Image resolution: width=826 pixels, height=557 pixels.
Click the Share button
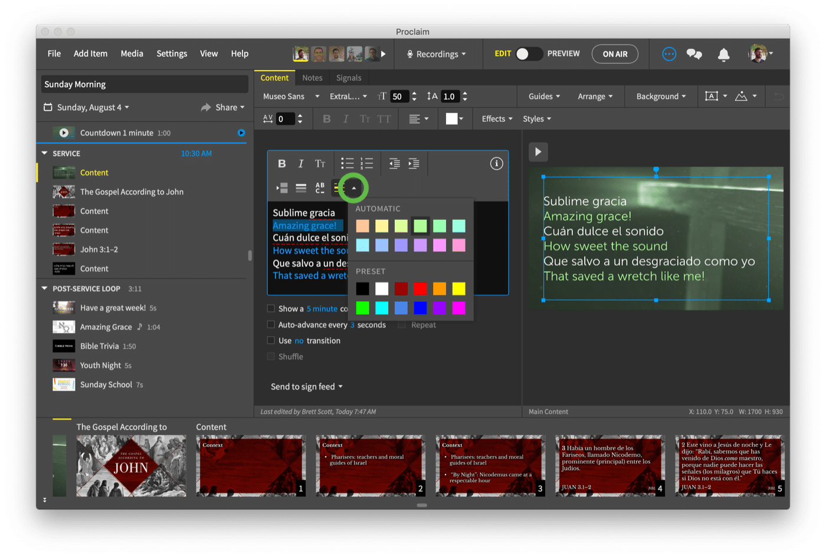(222, 107)
